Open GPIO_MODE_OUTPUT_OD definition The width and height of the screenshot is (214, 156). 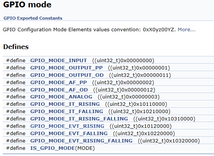pos(67,75)
